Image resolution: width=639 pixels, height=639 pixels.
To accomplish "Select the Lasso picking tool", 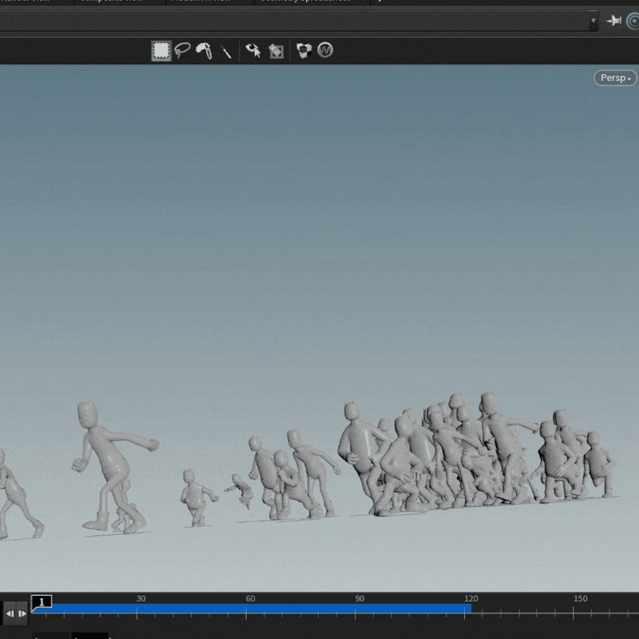I will click(182, 50).
